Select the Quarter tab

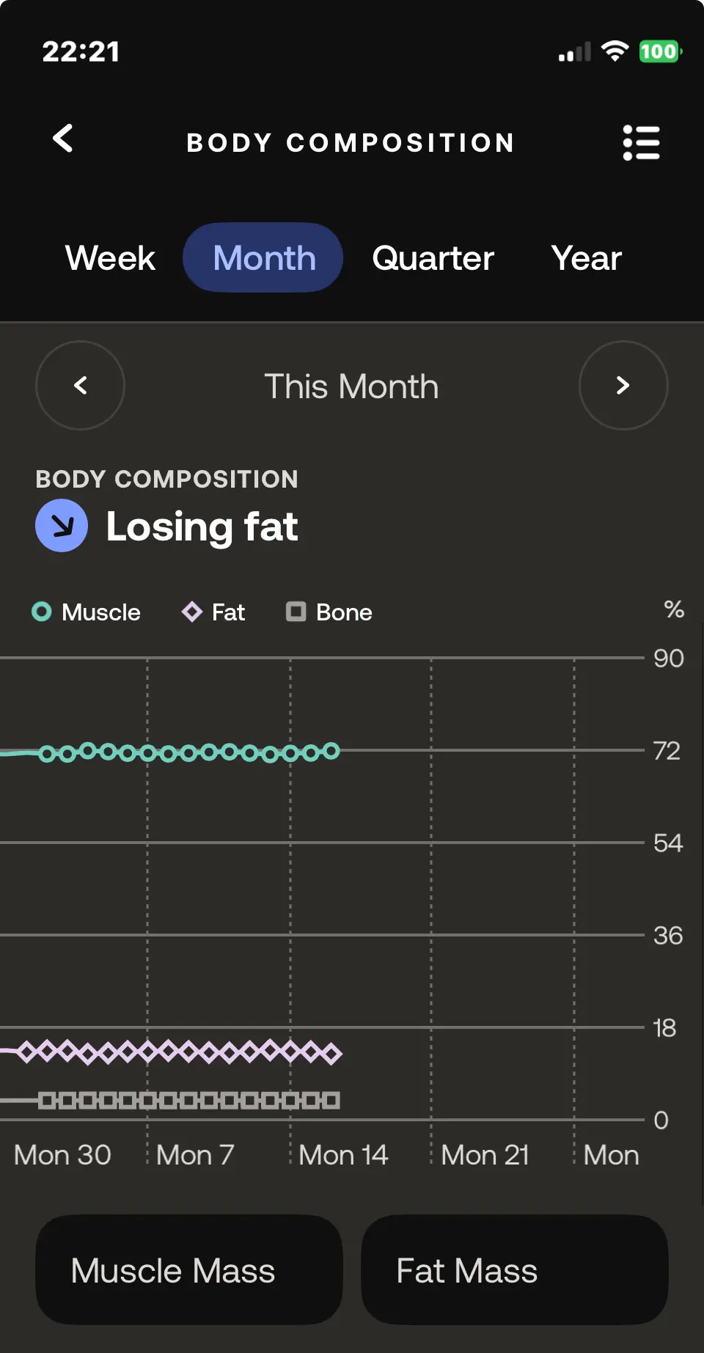pyautogui.click(x=433, y=258)
